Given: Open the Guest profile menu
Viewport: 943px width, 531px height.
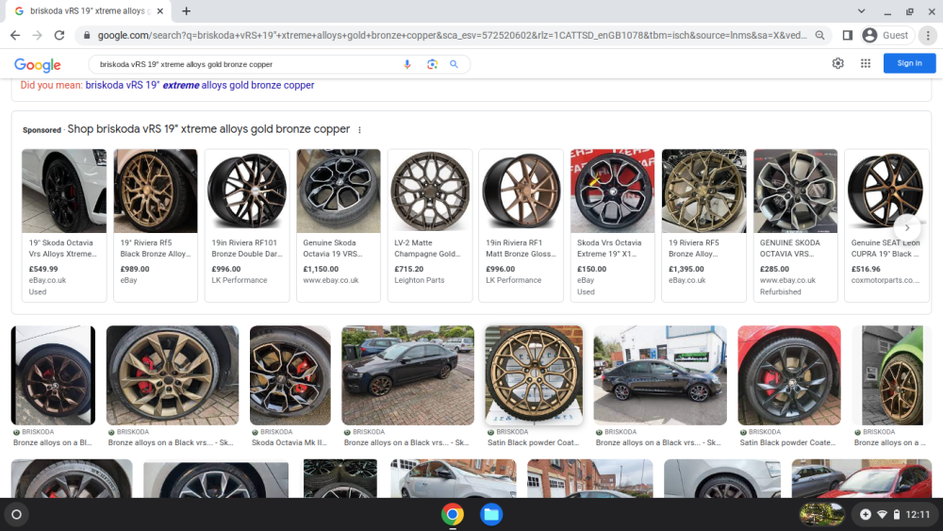Looking at the screenshot, I should (885, 36).
